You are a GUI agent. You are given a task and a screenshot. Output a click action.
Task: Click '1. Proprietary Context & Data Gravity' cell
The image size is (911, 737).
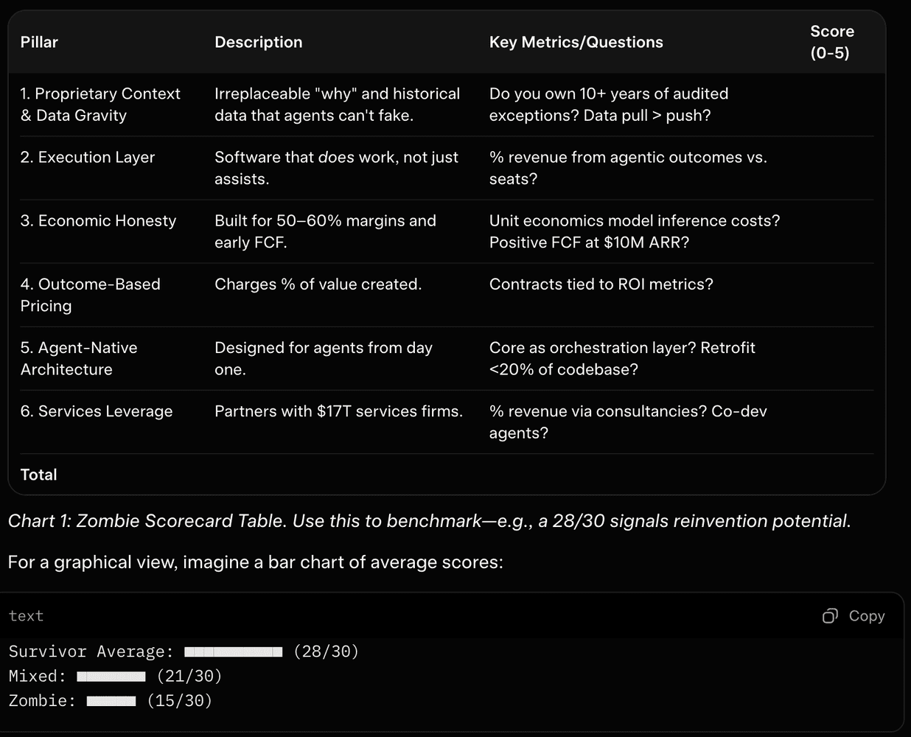[100, 105]
